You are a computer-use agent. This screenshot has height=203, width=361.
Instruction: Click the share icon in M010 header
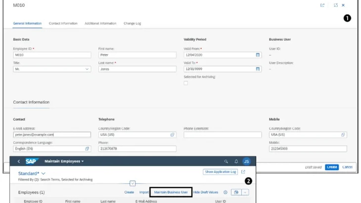322,5
